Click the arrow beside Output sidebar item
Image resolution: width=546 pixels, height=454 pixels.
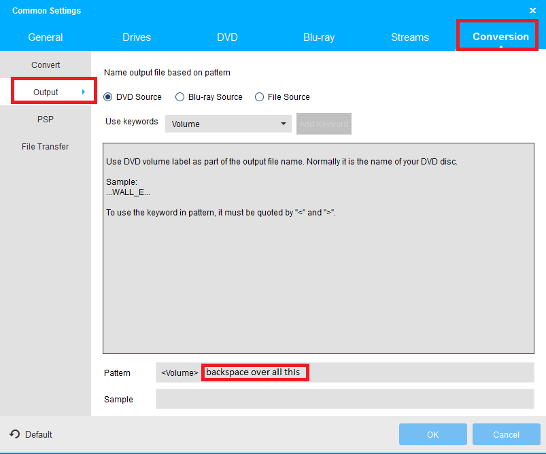83,92
